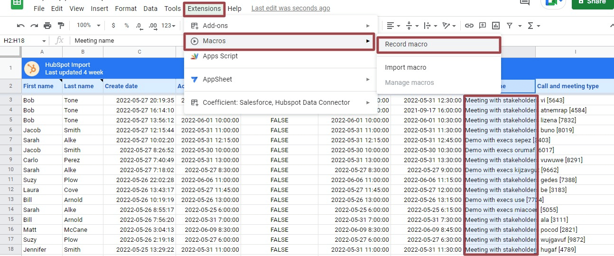
Task: Select Record macro from submenu
Action: point(406,44)
